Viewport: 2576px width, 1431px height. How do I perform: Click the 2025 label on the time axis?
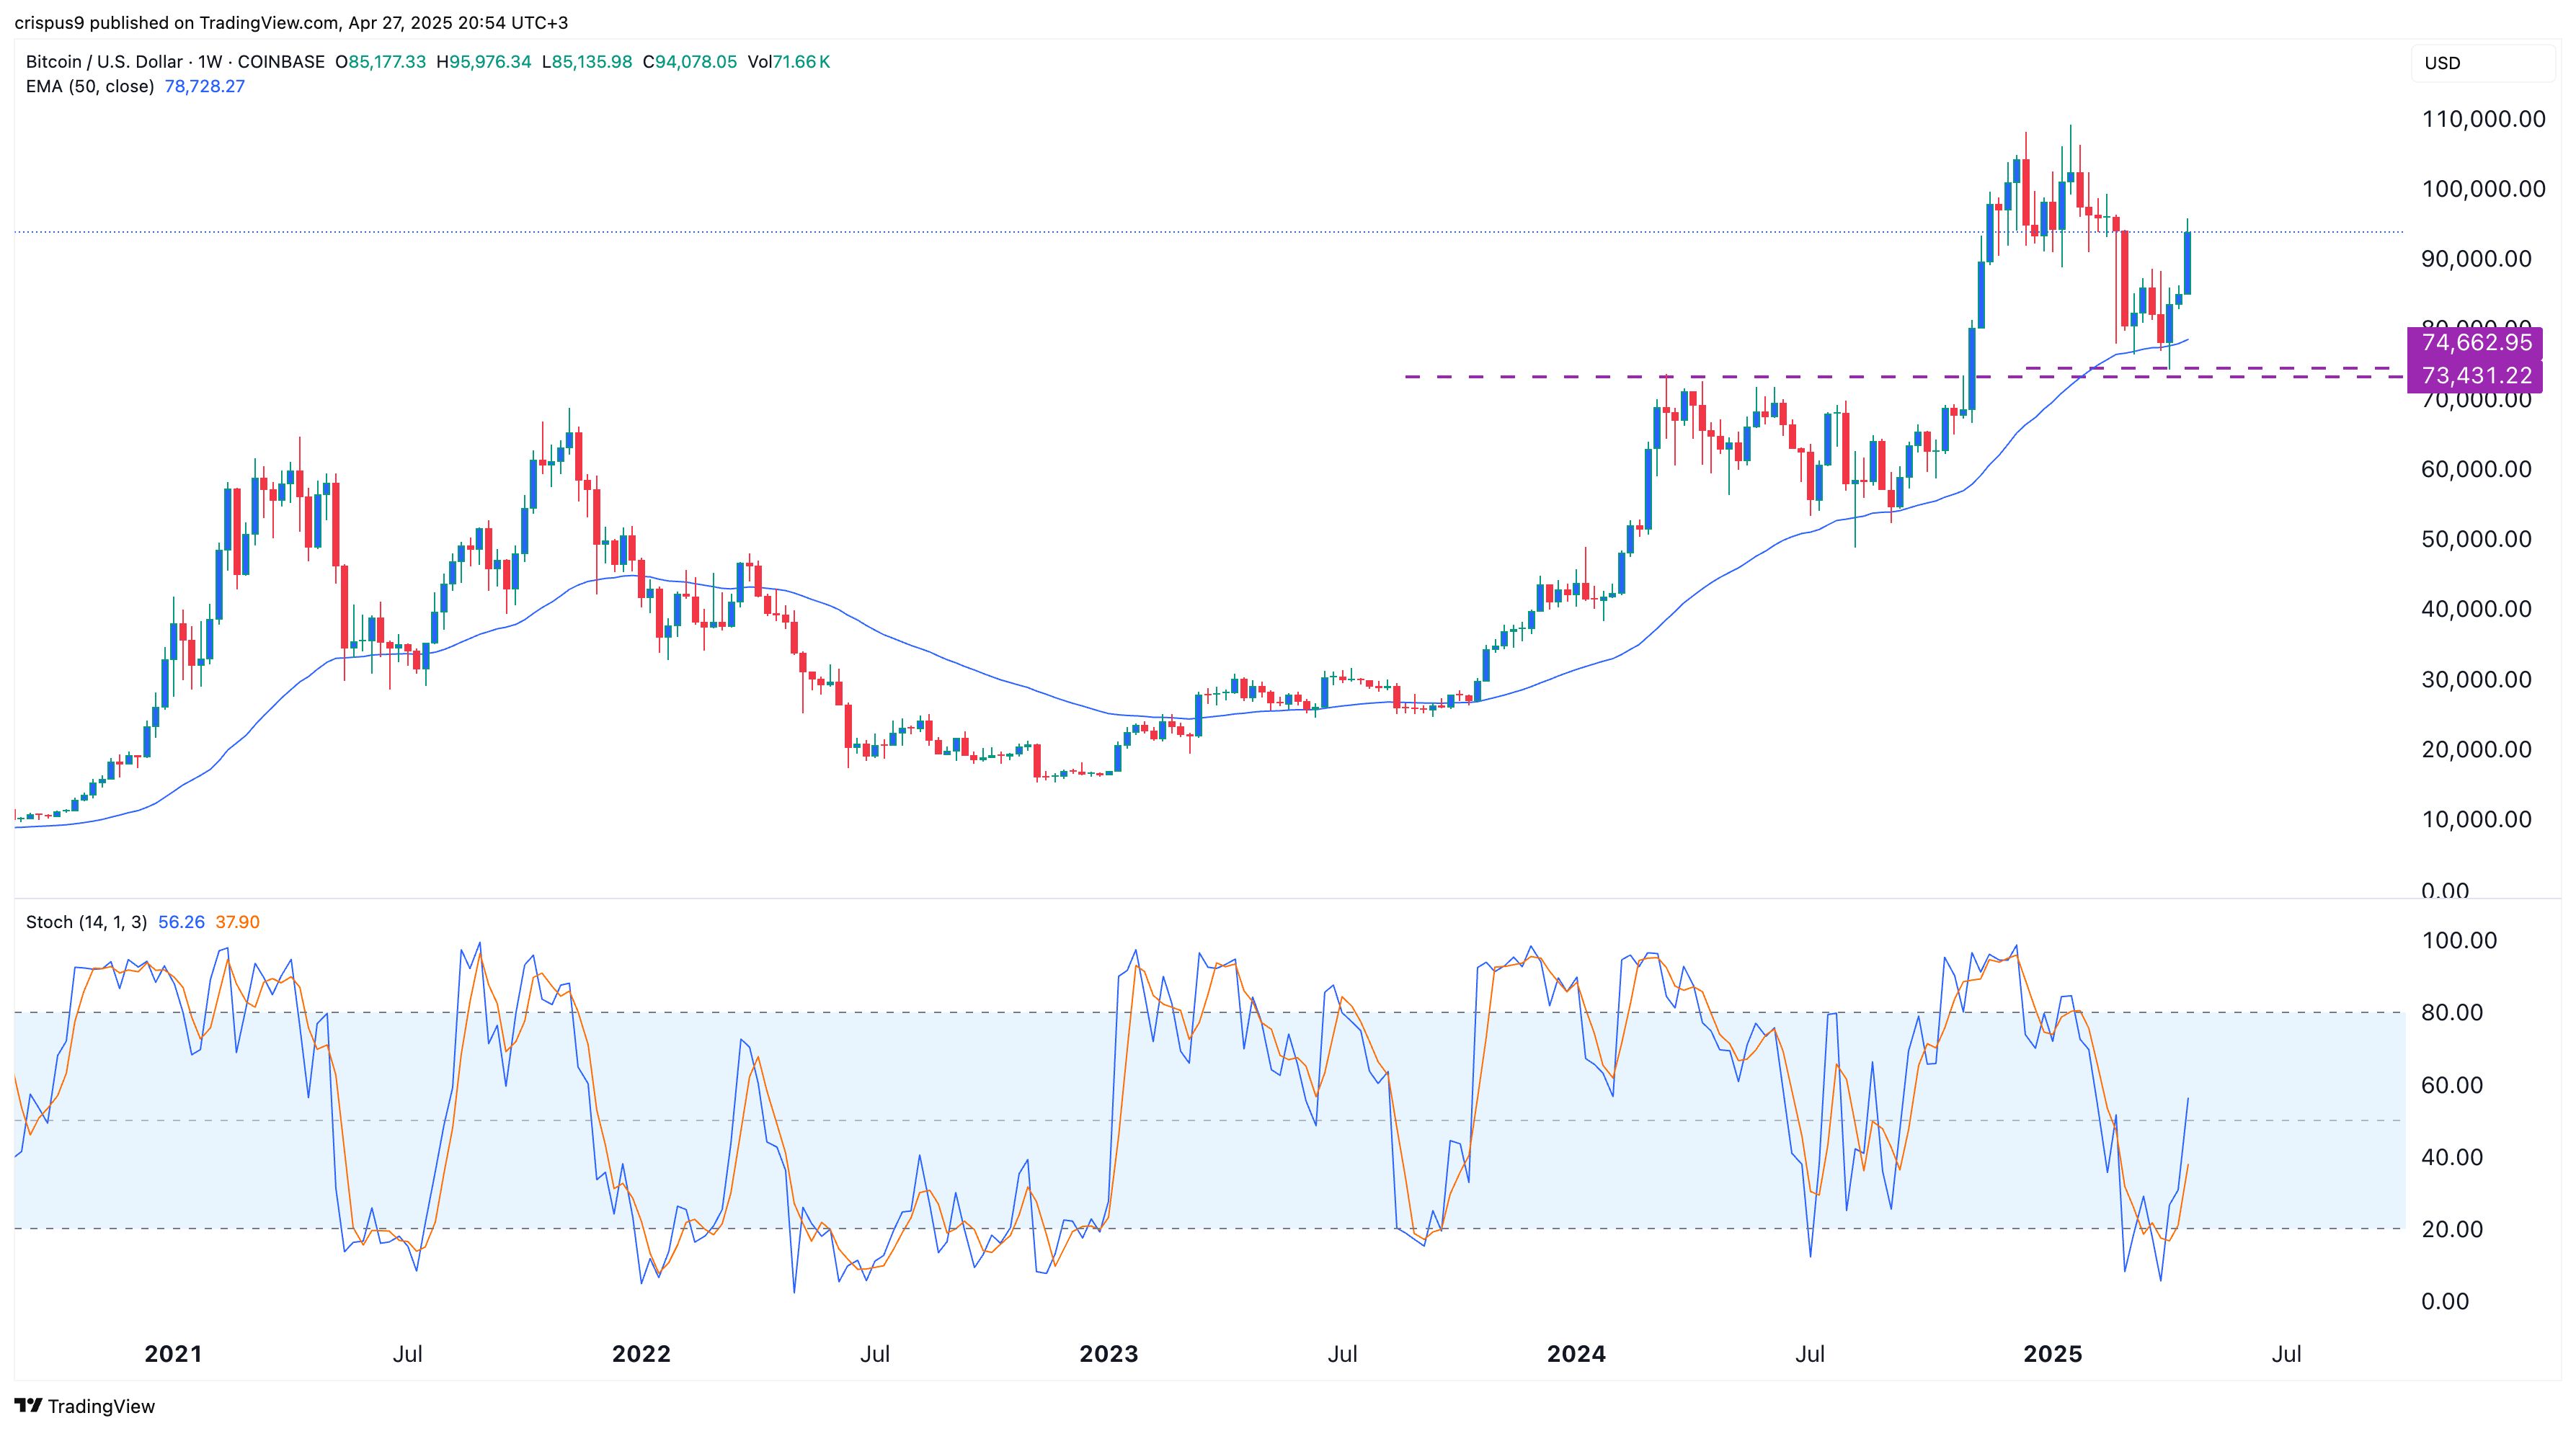point(2052,1354)
